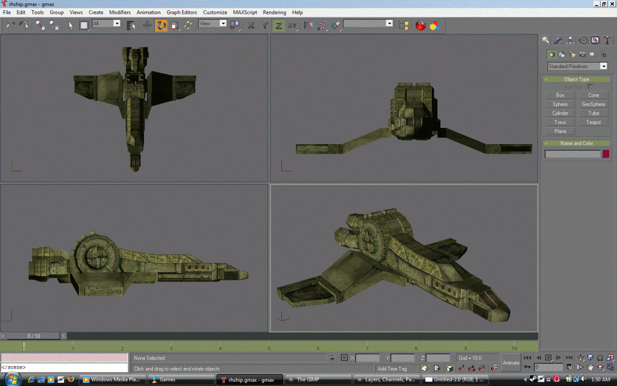Open the Modifiers menu
This screenshot has width=617, height=386.
pos(120,12)
